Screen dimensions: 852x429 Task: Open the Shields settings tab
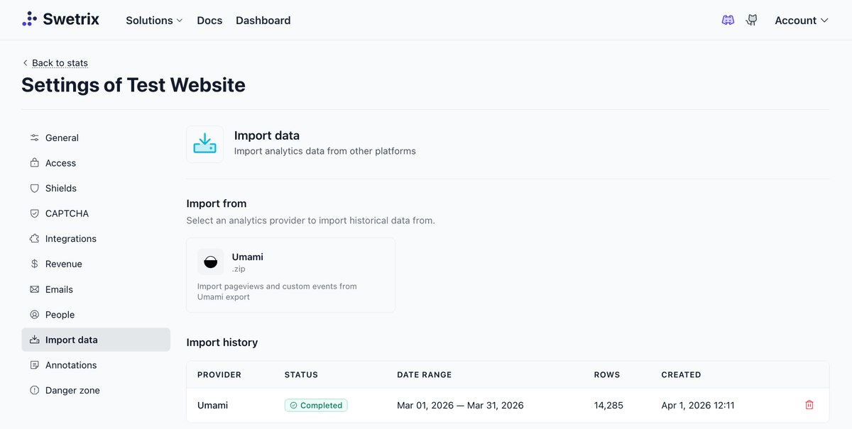[96, 188]
